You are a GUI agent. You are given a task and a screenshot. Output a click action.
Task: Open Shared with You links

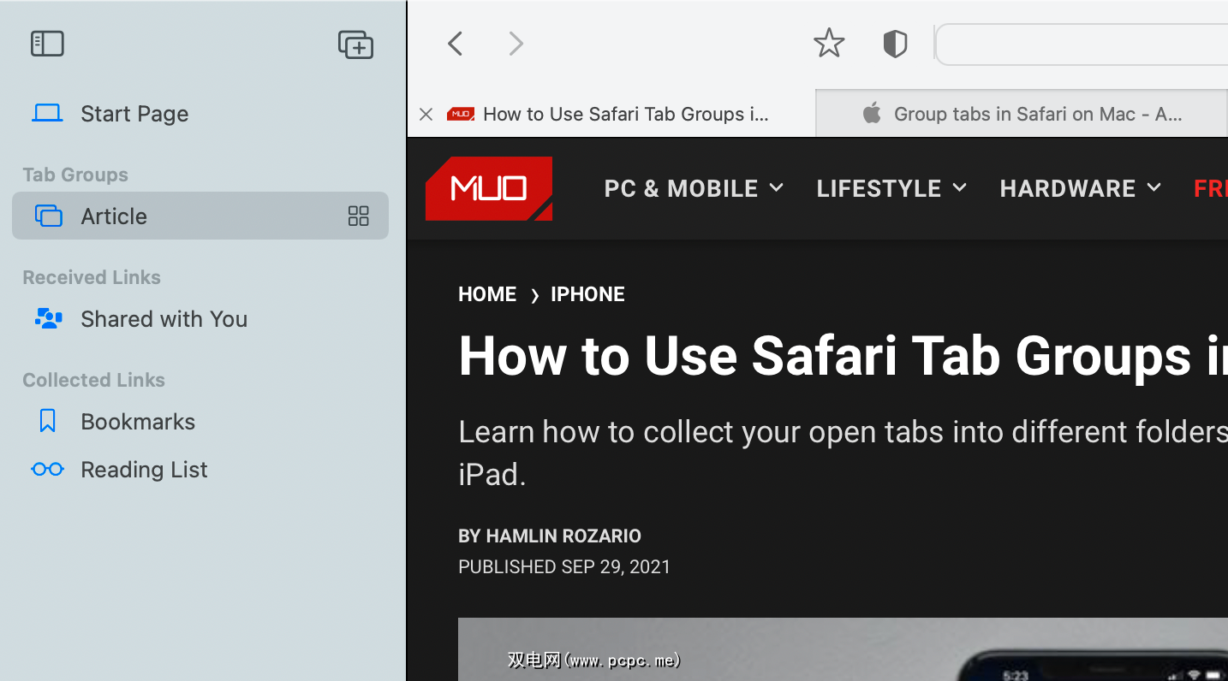coord(164,318)
